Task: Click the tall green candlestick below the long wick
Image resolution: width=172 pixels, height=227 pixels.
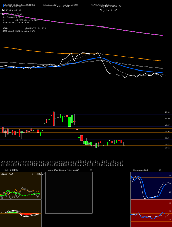Action: point(69,122)
